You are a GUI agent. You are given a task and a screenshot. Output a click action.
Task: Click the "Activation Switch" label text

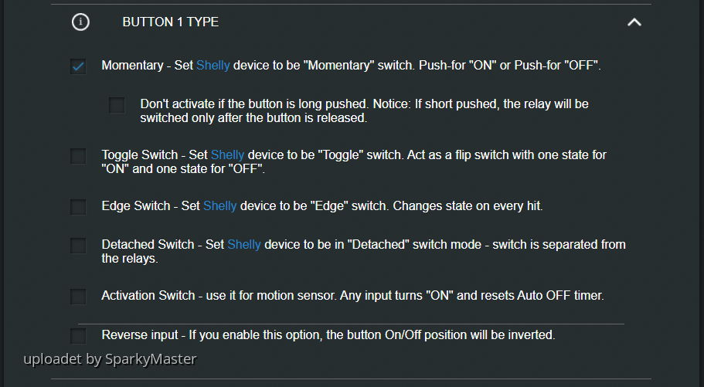click(148, 296)
